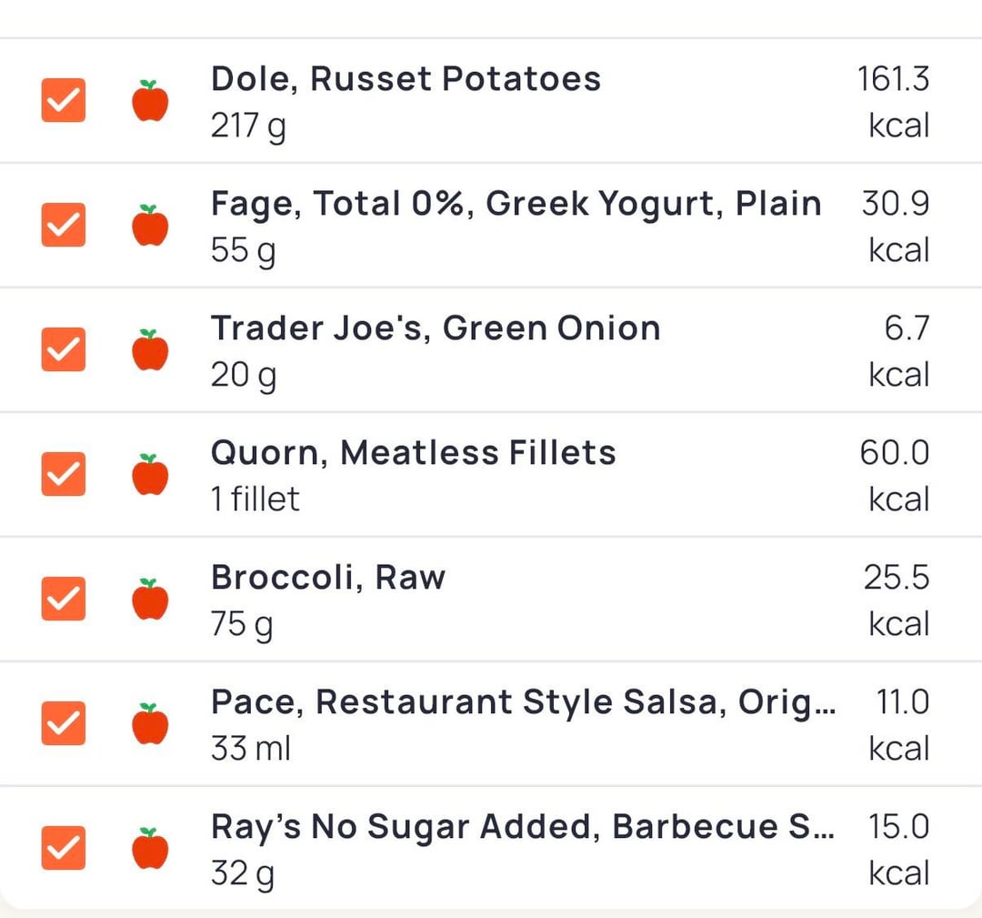Click apple icon next to Green Onion
Screen dimensions: 982x918
pyautogui.click(x=150, y=350)
